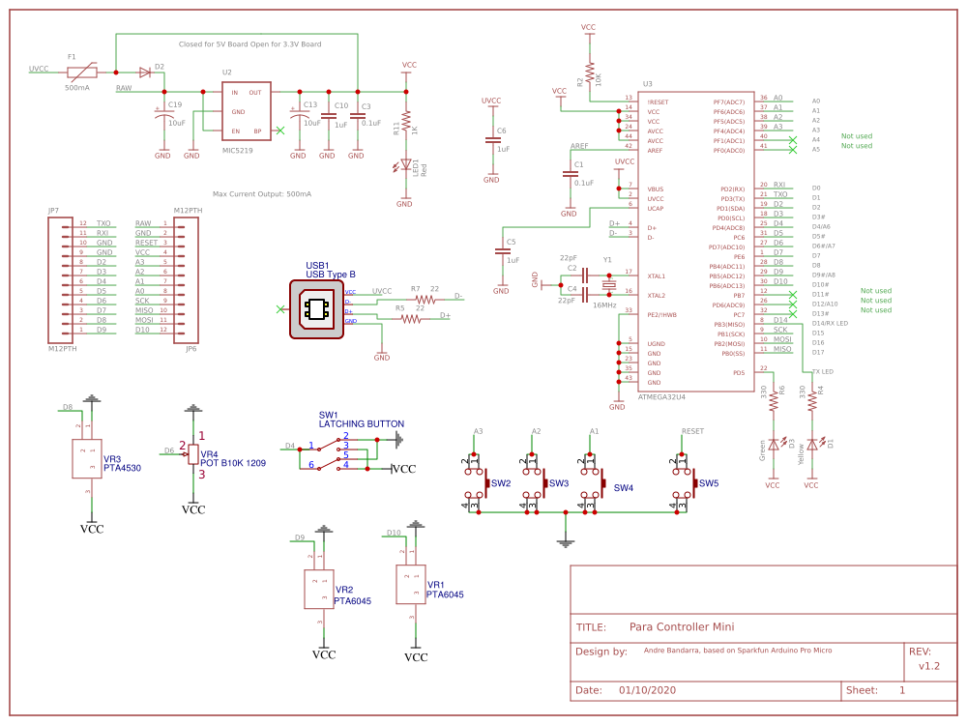This screenshot has height=725, width=967.
Task: Click the R5 22 ohm resistor
Action: (411, 319)
